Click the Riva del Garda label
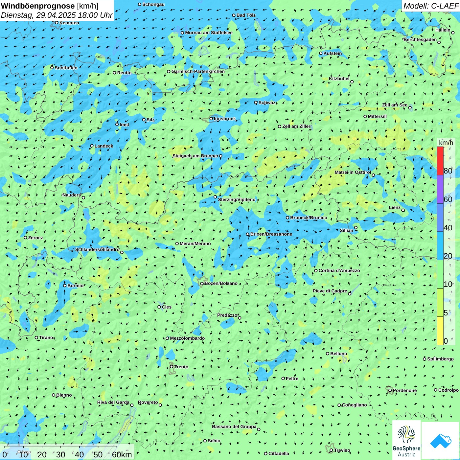This screenshot has height=460, width=460. click(x=113, y=402)
